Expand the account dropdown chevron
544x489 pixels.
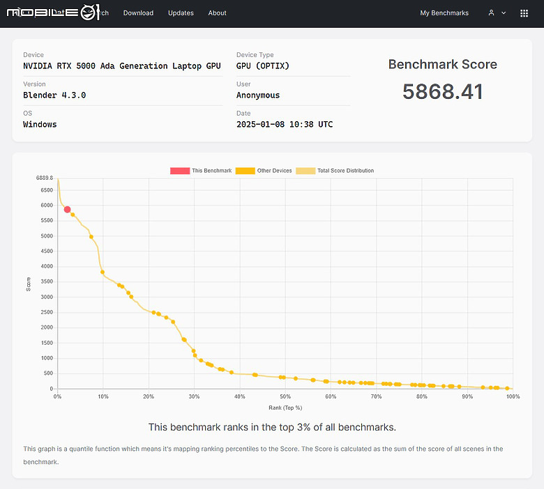(x=504, y=13)
